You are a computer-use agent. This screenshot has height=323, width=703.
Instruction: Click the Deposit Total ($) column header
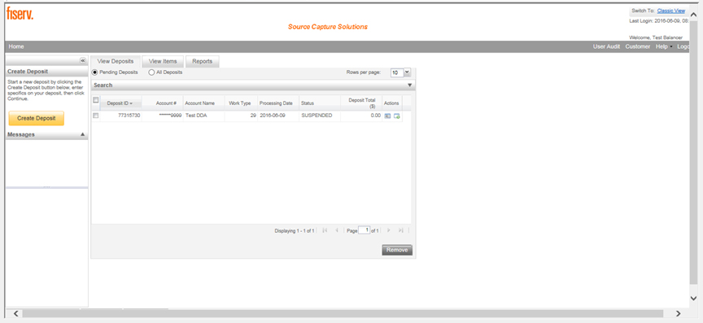click(361, 103)
